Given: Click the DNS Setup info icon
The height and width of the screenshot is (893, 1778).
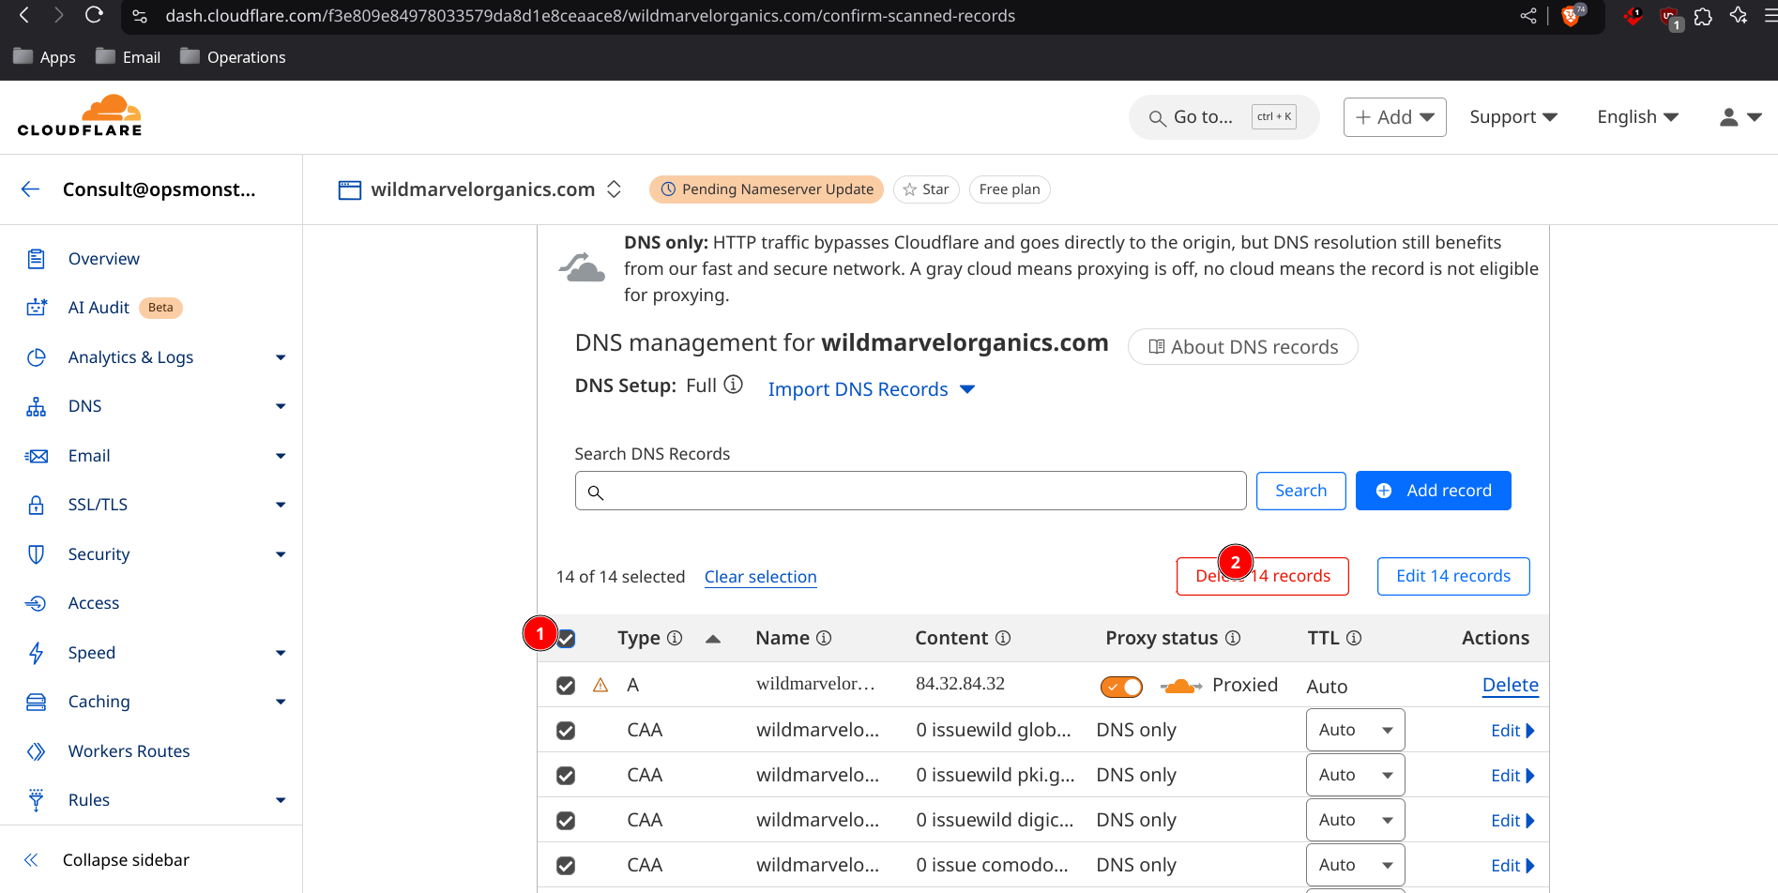Looking at the screenshot, I should click(x=734, y=385).
